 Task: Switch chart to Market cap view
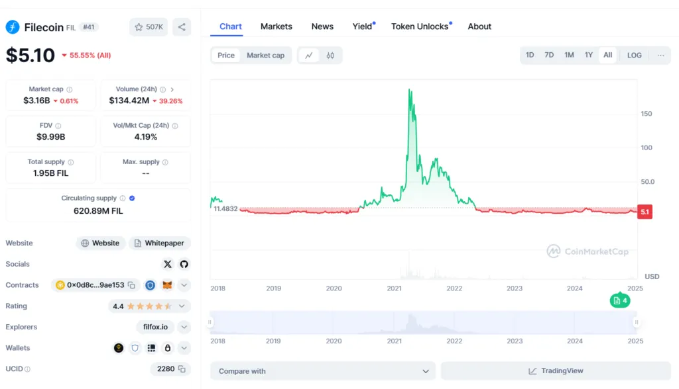coord(265,56)
